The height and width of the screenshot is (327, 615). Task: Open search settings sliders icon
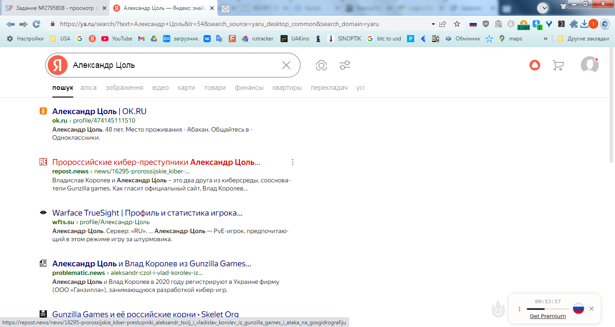click(345, 66)
